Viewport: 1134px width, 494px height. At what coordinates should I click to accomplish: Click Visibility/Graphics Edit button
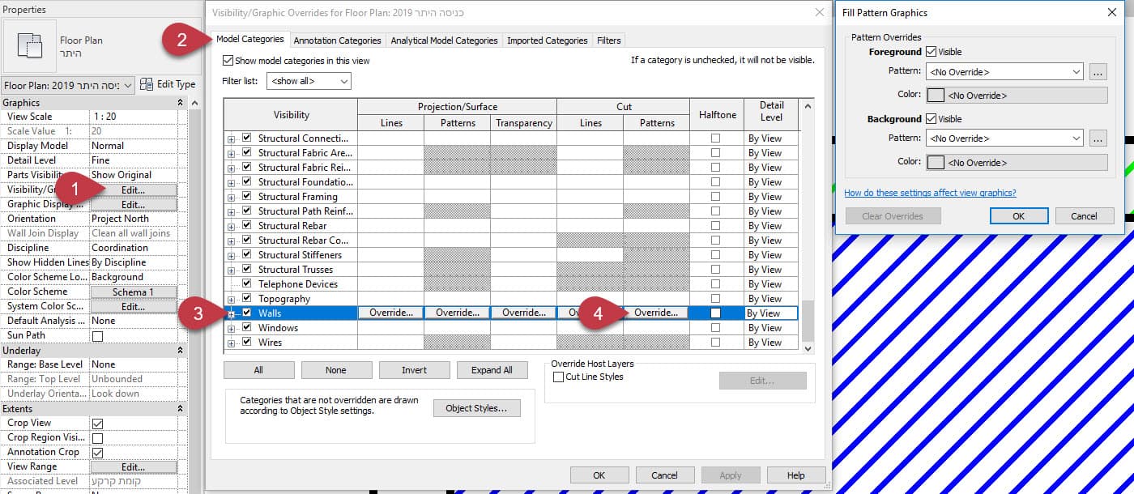[x=134, y=190]
